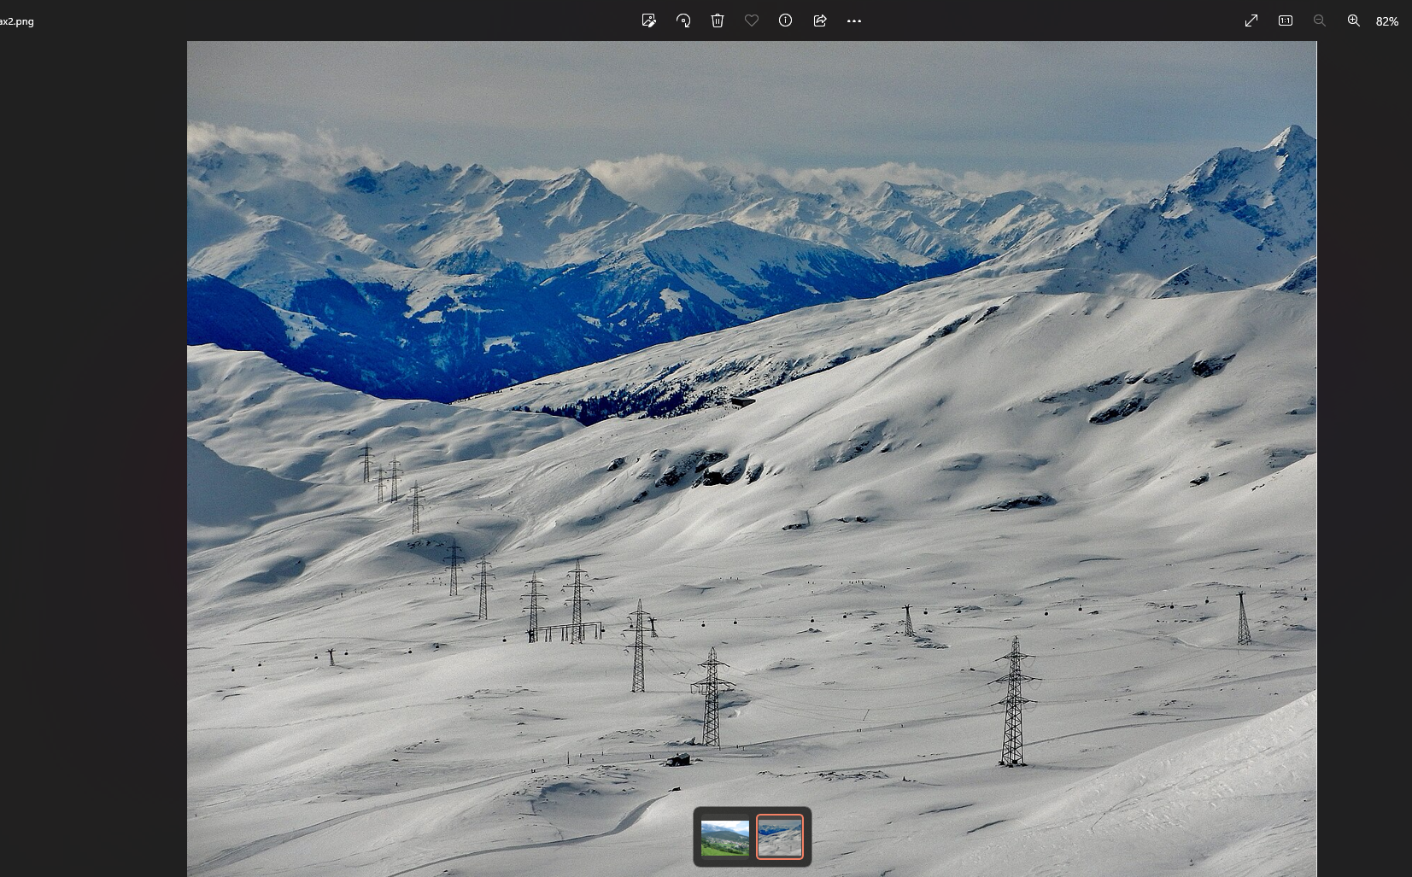The width and height of the screenshot is (1412, 877).
Task: Enter fullscreen with the diagonal arrows icon
Action: click(1251, 20)
